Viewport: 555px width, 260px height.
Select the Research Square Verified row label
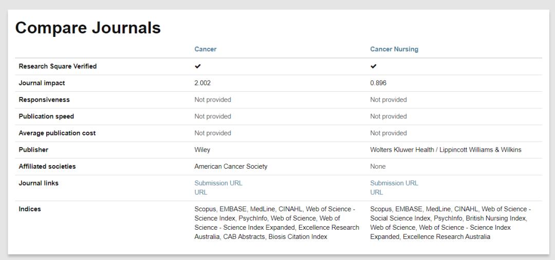coord(58,66)
